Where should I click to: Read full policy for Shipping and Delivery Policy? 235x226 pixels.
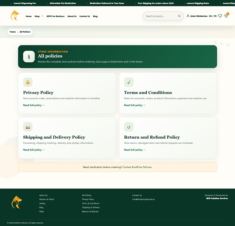[34, 150]
